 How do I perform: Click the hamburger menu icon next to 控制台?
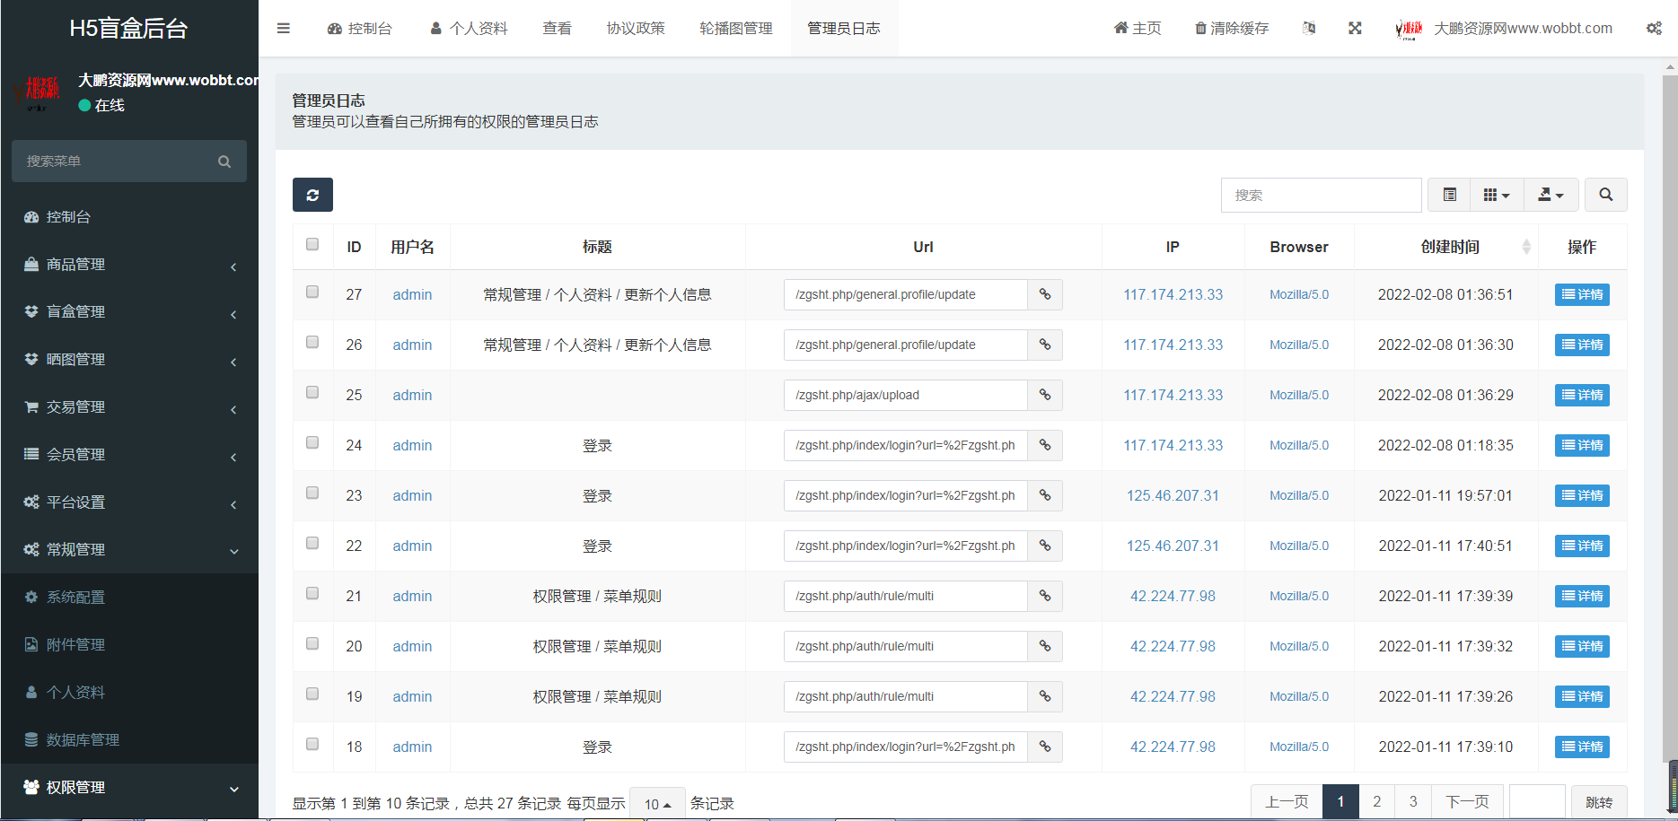pyautogui.click(x=284, y=28)
